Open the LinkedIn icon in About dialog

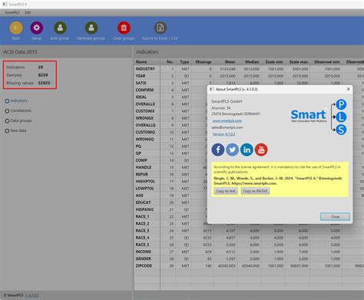click(247, 150)
